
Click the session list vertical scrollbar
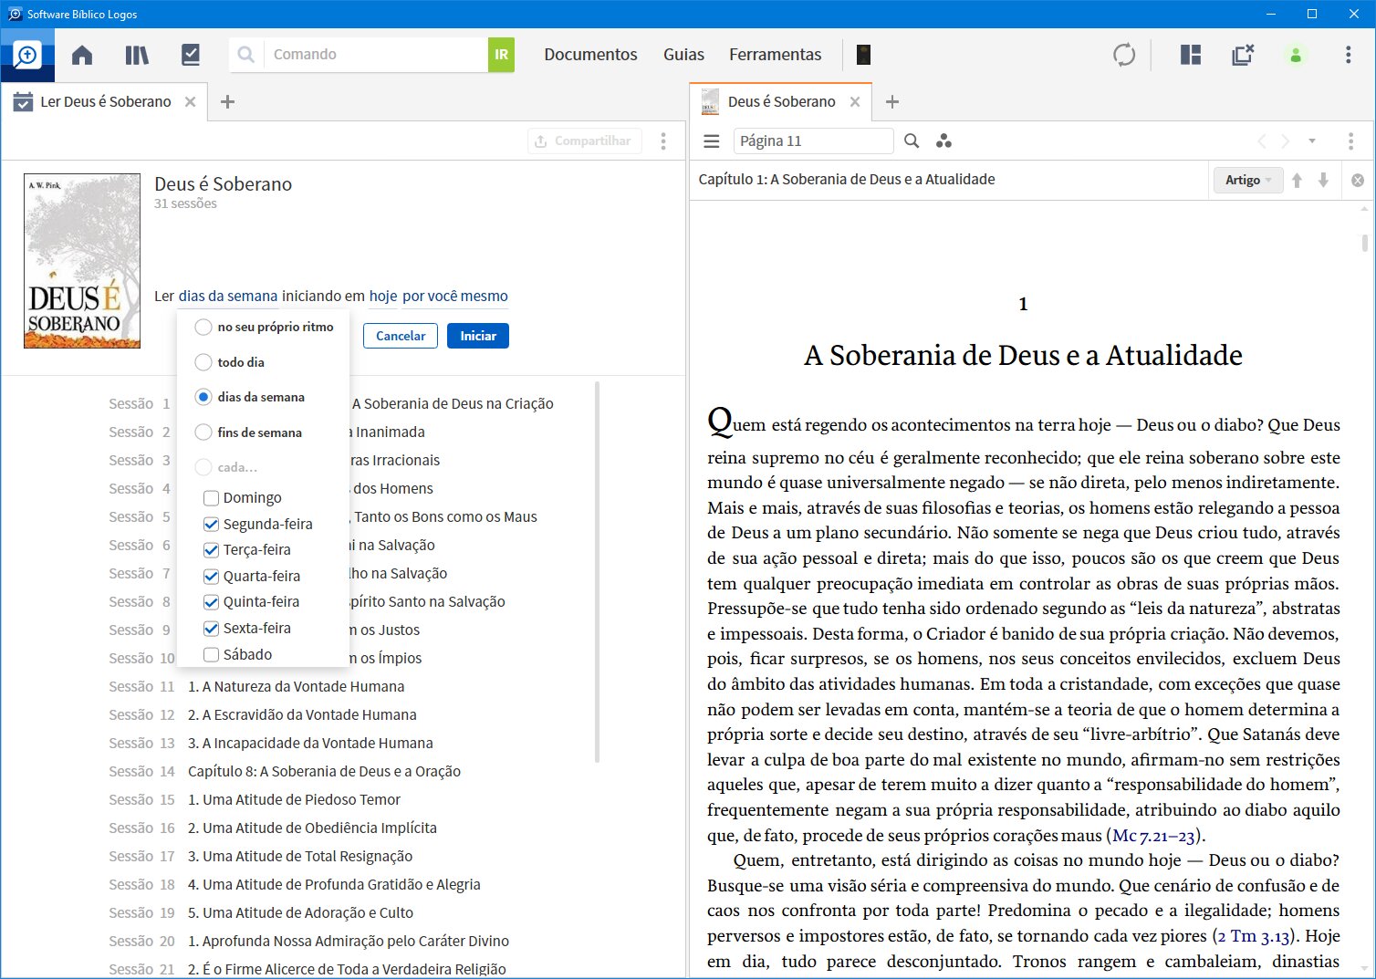tap(598, 571)
